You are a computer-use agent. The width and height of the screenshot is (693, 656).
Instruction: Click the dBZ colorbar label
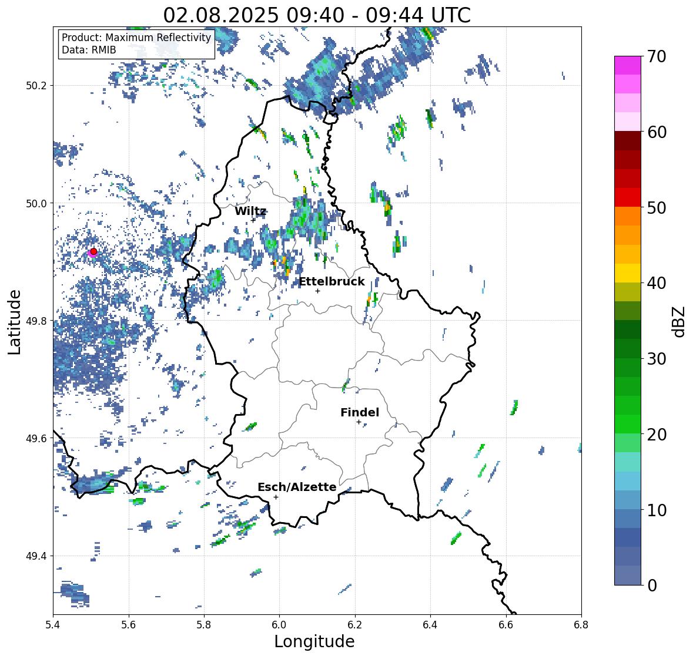679,321
